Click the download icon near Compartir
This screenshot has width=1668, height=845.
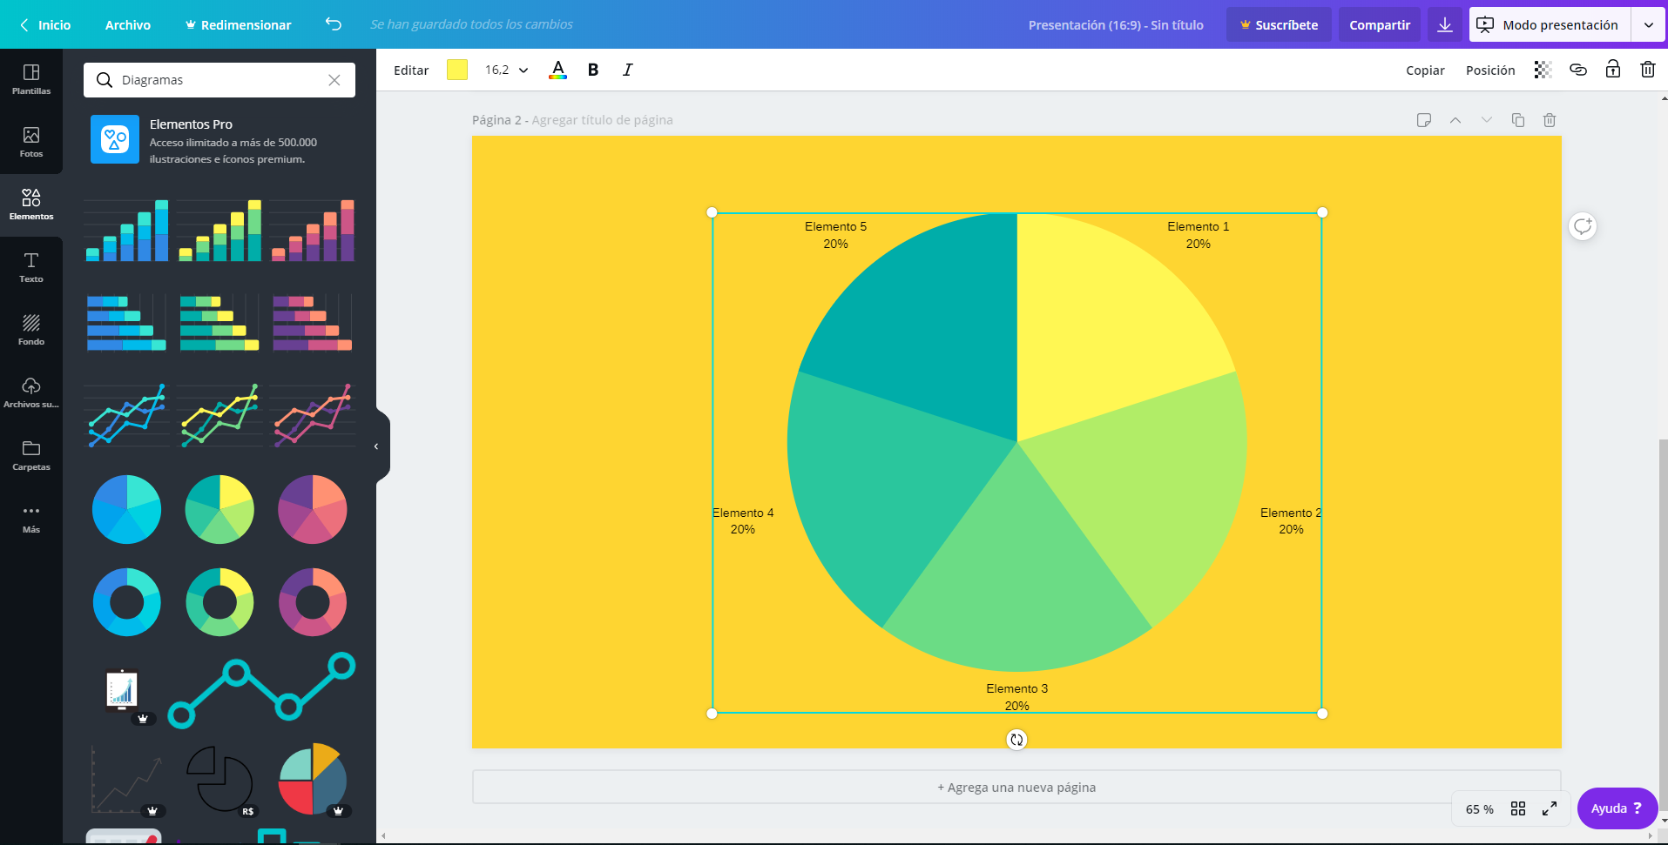(1445, 24)
